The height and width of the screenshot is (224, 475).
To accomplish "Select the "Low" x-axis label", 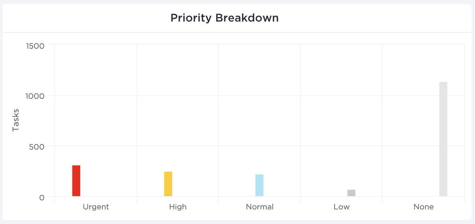I will (342, 207).
